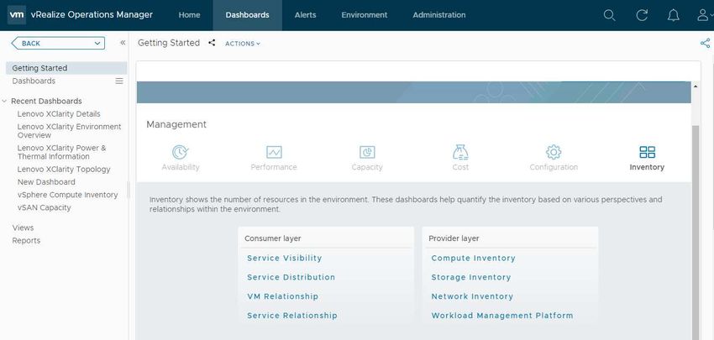Image resolution: width=714 pixels, height=340 pixels.
Task: Collapse the left sidebar with double chevron
Action: (x=123, y=43)
